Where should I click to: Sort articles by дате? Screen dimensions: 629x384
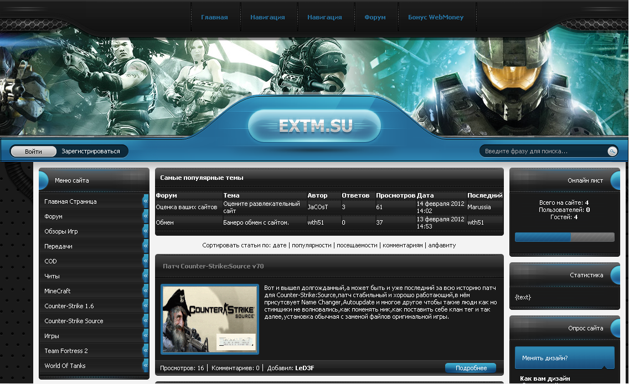280,245
